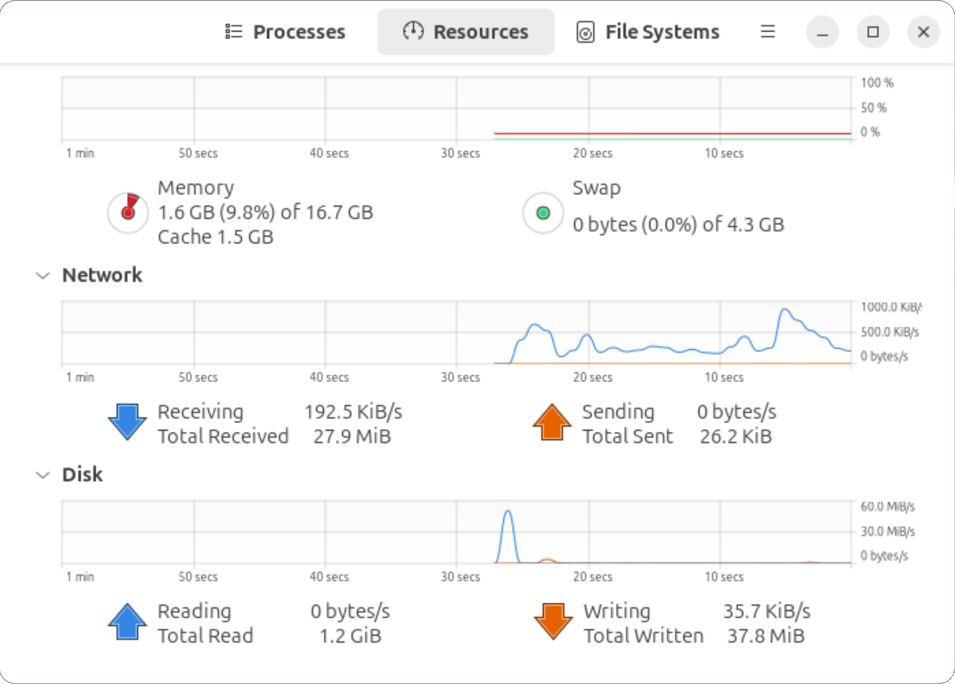Click the Disk activity graph

[x=456, y=533]
